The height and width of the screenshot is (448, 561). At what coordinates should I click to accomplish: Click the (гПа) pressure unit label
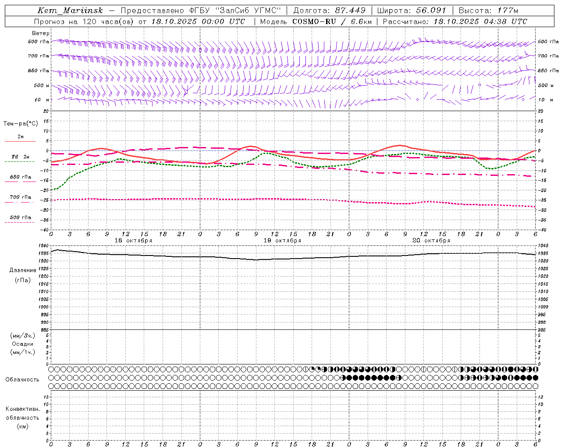click(x=23, y=280)
